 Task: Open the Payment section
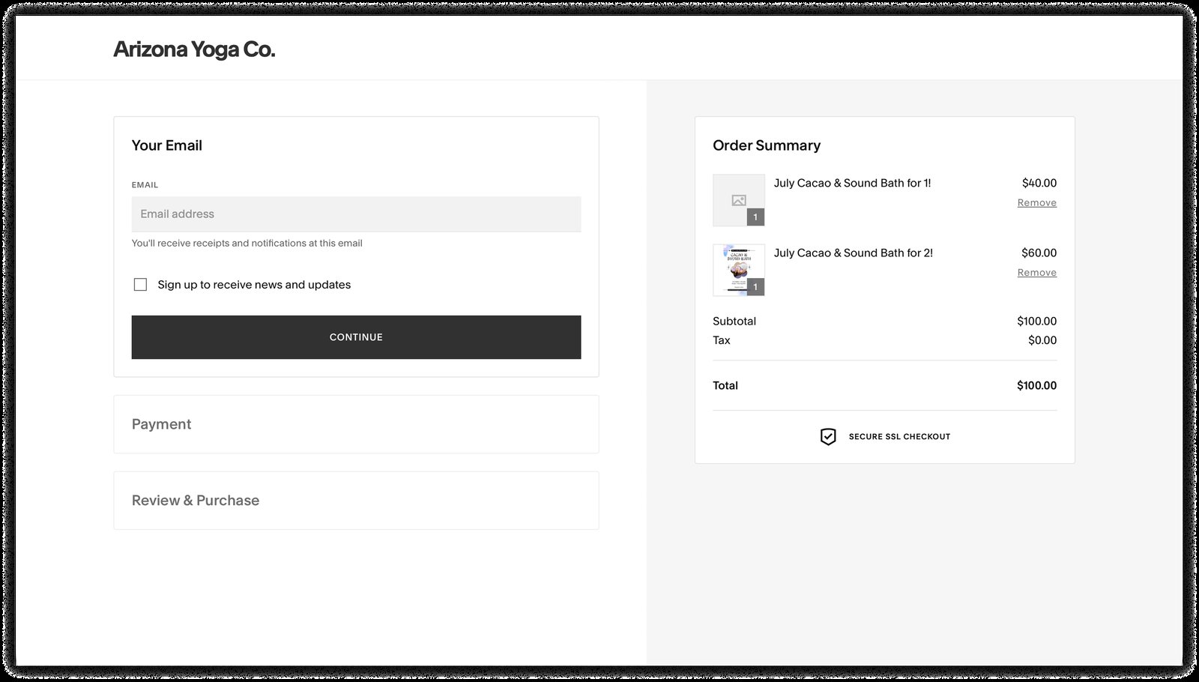pyautogui.click(x=356, y=424)
